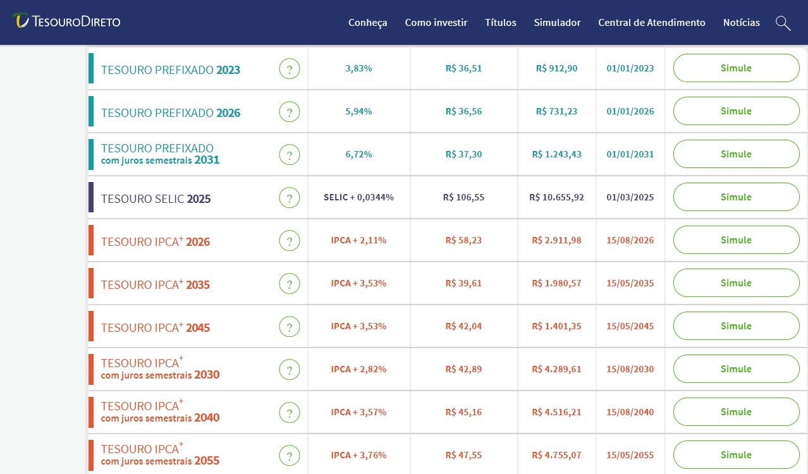
Task: Go to Notícias in the navigation
Action: pos(742,23)
